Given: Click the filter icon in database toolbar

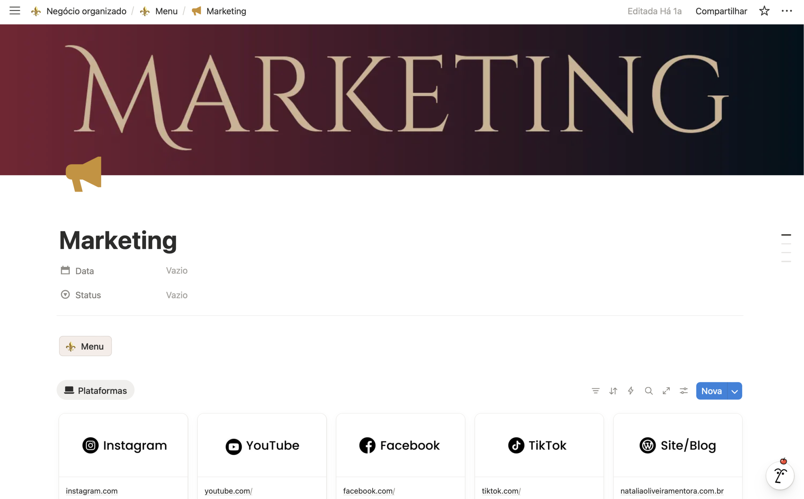Looking at the screenshot, I should 595,391.
